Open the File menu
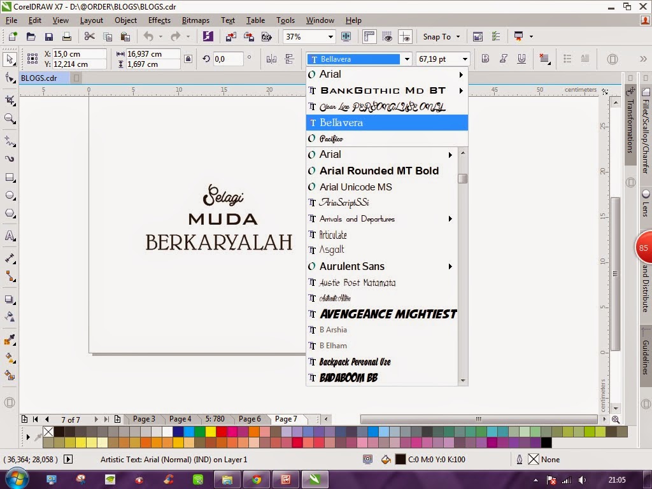The height and width of the screenshot is (489, 652). click(x=11, y=20)
